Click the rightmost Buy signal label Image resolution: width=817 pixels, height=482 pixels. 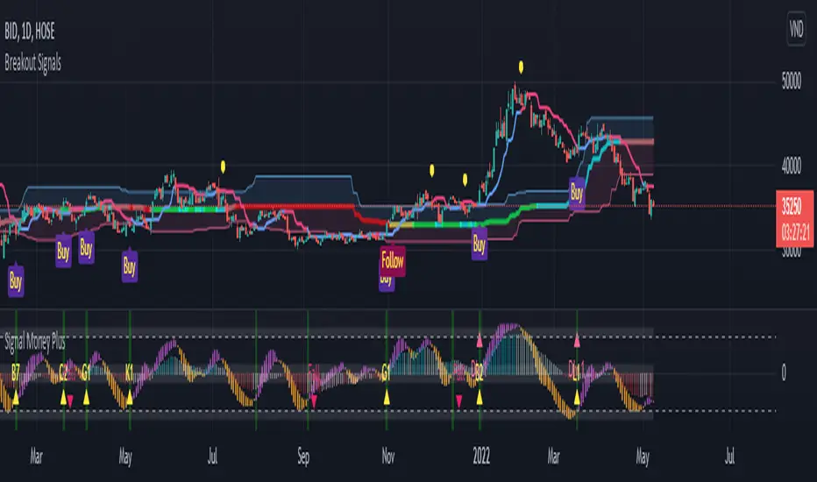tap(577, 190)
